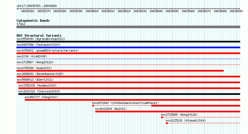The height and width of the screenshot is (134, 248).
Task: Open the nsv6497486 (Sedlazeck2020) label
Action: [38, 45]
